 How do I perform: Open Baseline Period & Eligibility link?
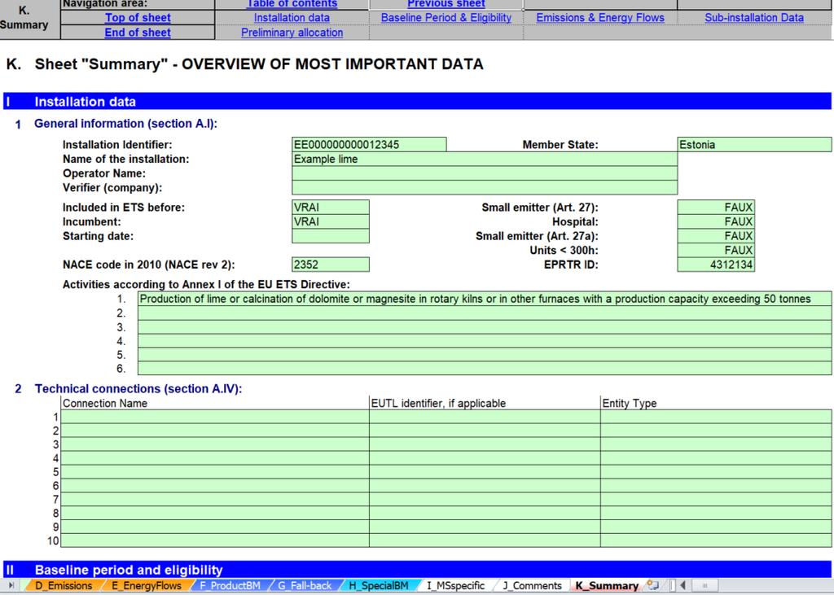click(446, 18)
